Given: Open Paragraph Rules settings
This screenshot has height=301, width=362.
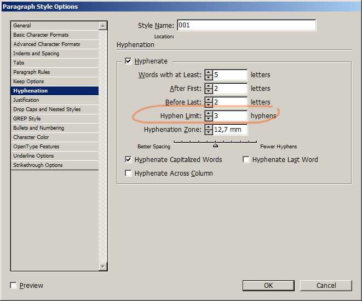Looking at the screenshot, I should 55,72.
